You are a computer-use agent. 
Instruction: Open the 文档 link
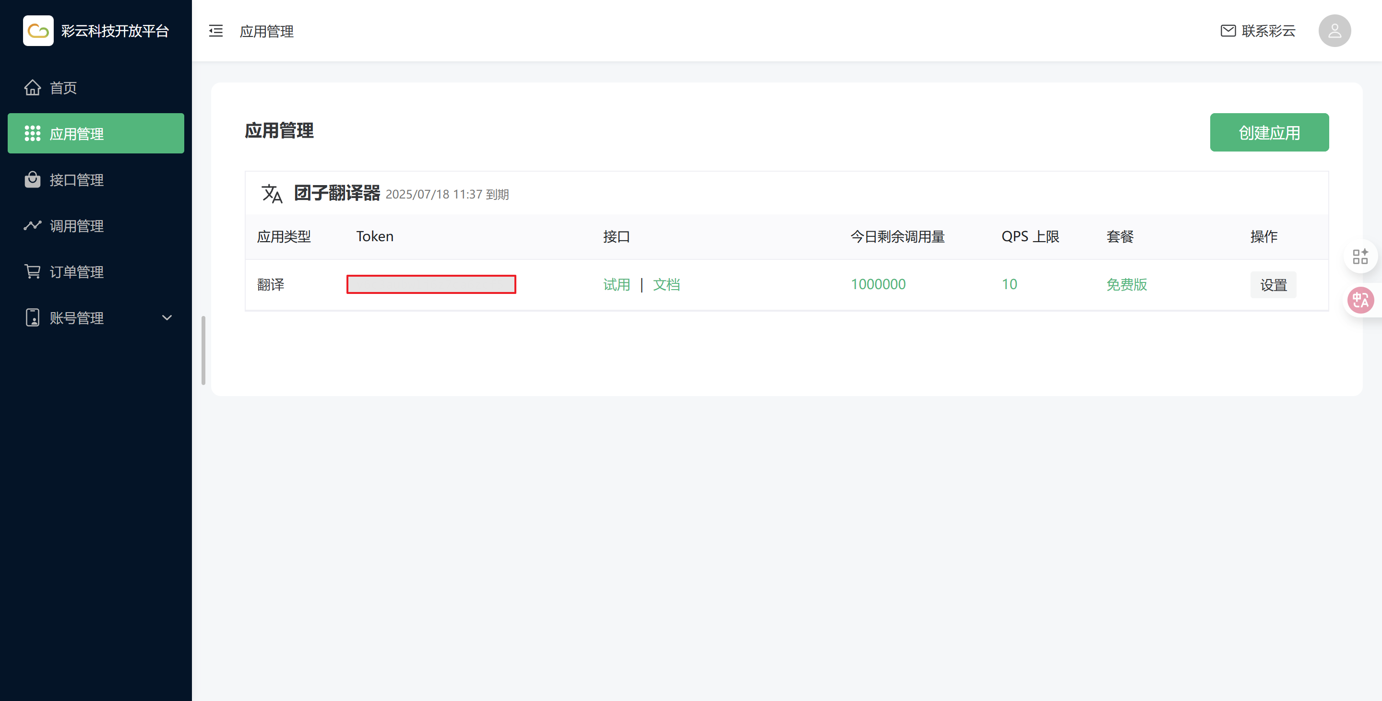[667, 285]
